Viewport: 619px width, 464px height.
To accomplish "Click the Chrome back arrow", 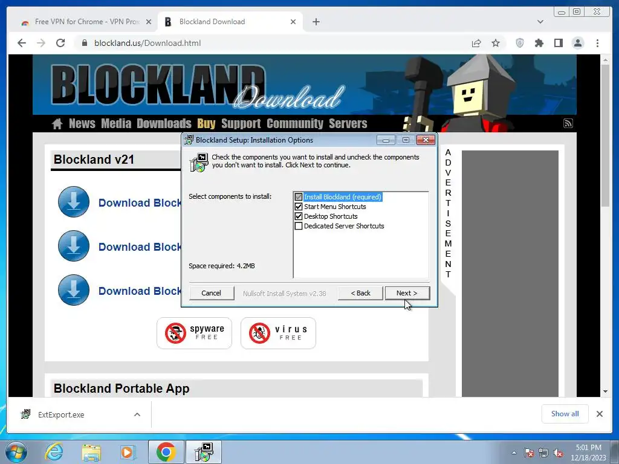I will [22, 43].
